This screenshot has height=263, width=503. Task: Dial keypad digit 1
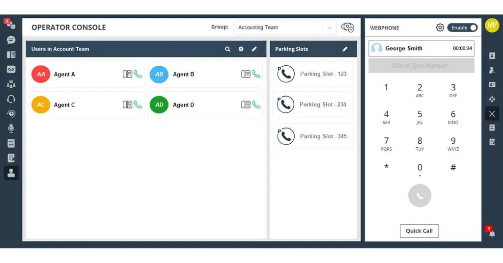[386, 87]
